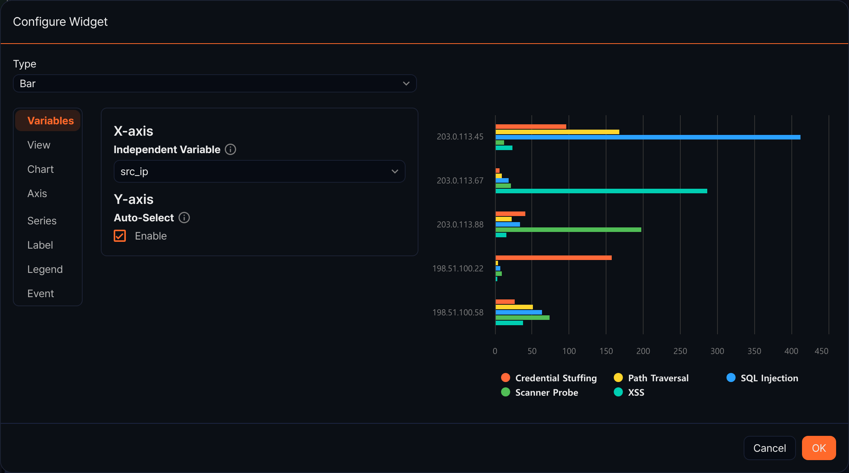This screenshot has width=849, height=473.
Task: Go to the Axis tab
Action: tap(37, 193)
